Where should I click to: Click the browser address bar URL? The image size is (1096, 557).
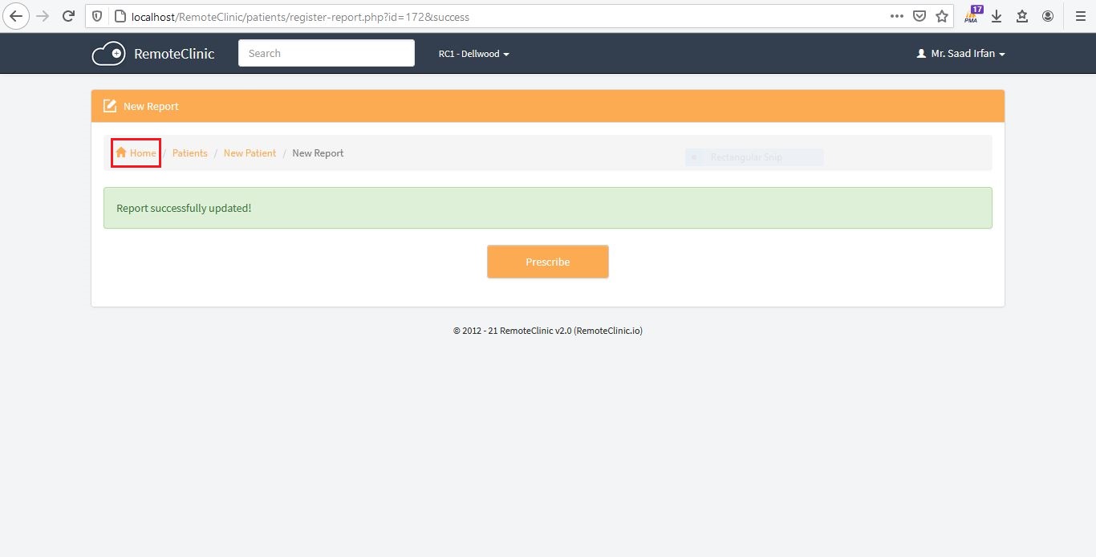point(300,16)
